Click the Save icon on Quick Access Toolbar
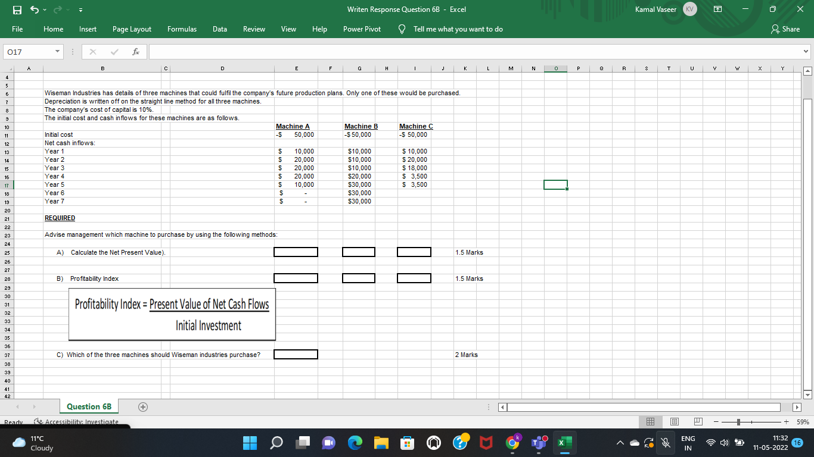The height and width of the screenshot is (457, 814). pos(17,9)
